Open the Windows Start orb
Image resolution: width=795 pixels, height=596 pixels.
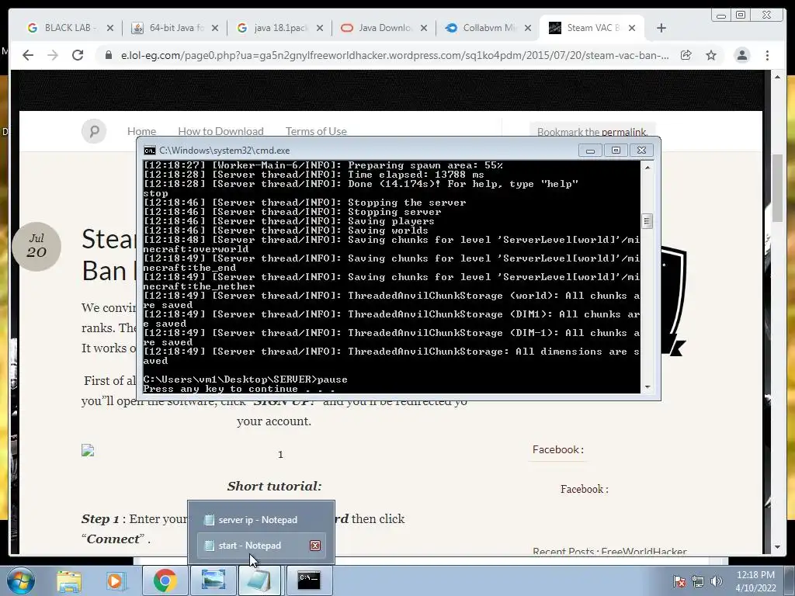click(x=21, y=580)
